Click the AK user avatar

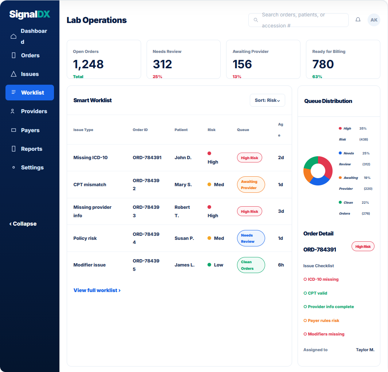pos(374,20)
